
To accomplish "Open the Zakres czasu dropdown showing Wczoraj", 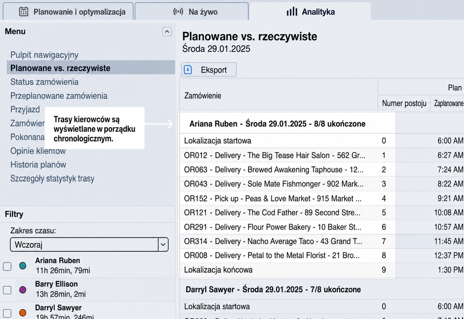I will pos(89,244).
